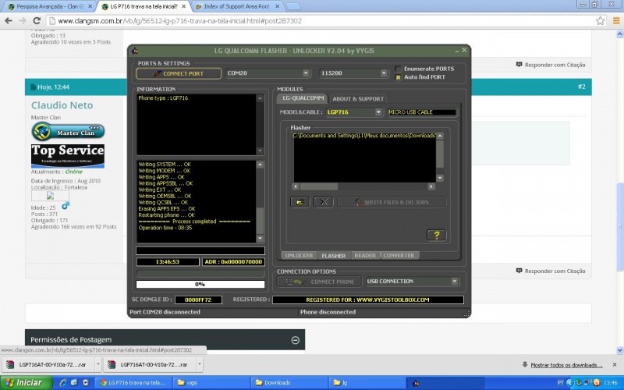The width and height of the screenshot is (624, 390).
Task: Click the Top Service banner image
Action: click(68, 155)
